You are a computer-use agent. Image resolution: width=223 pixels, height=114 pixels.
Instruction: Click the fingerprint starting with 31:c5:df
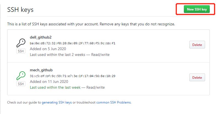pos(72,76)
